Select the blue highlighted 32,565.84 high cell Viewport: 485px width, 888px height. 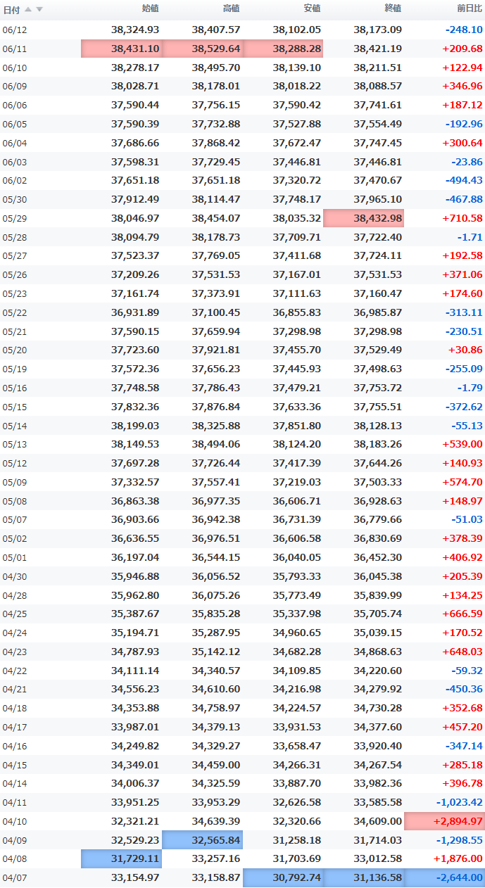coord(202,840)
